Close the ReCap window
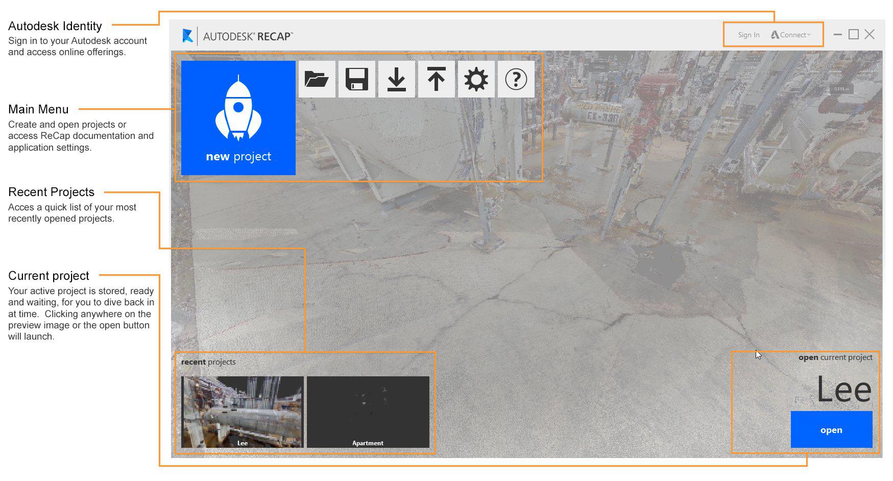 [x=870, y=34]
